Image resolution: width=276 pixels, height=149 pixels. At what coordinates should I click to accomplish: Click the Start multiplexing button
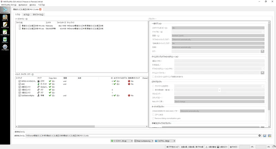[x=142, y=141]
